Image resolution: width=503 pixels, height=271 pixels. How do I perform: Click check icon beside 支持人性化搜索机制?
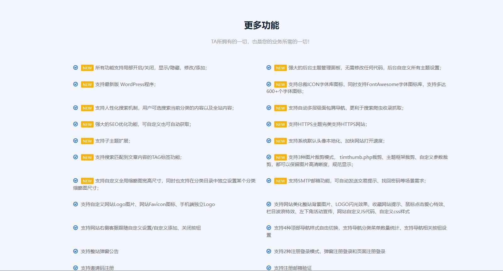[75, 108]
